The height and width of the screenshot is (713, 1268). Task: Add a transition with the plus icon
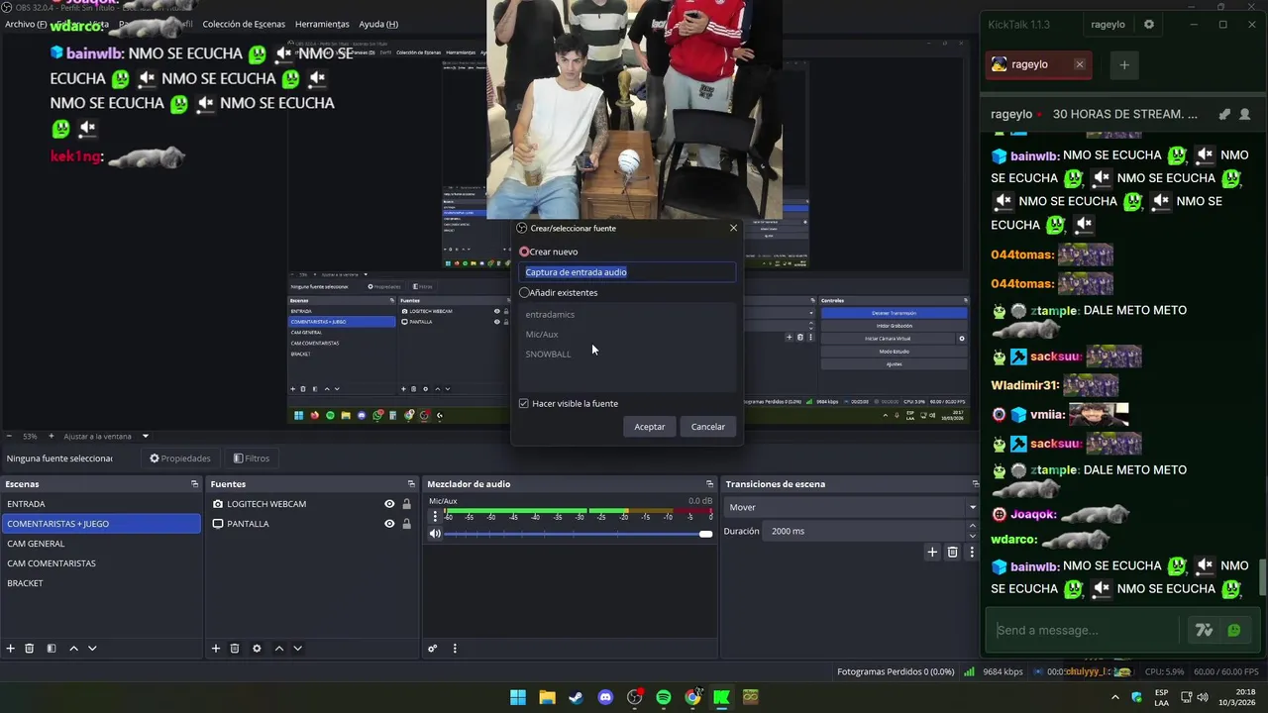pyautogui.click(x=932, y=552)
